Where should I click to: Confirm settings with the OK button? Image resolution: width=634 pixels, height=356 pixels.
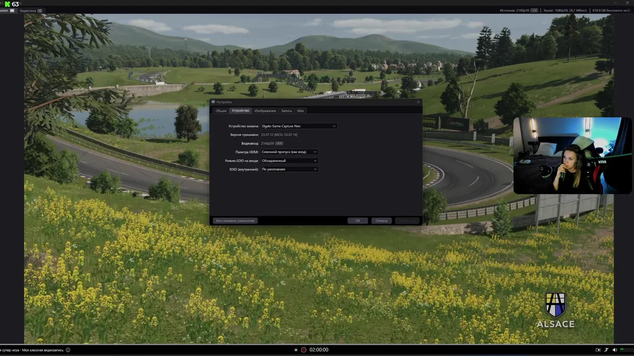pos(358,221)
